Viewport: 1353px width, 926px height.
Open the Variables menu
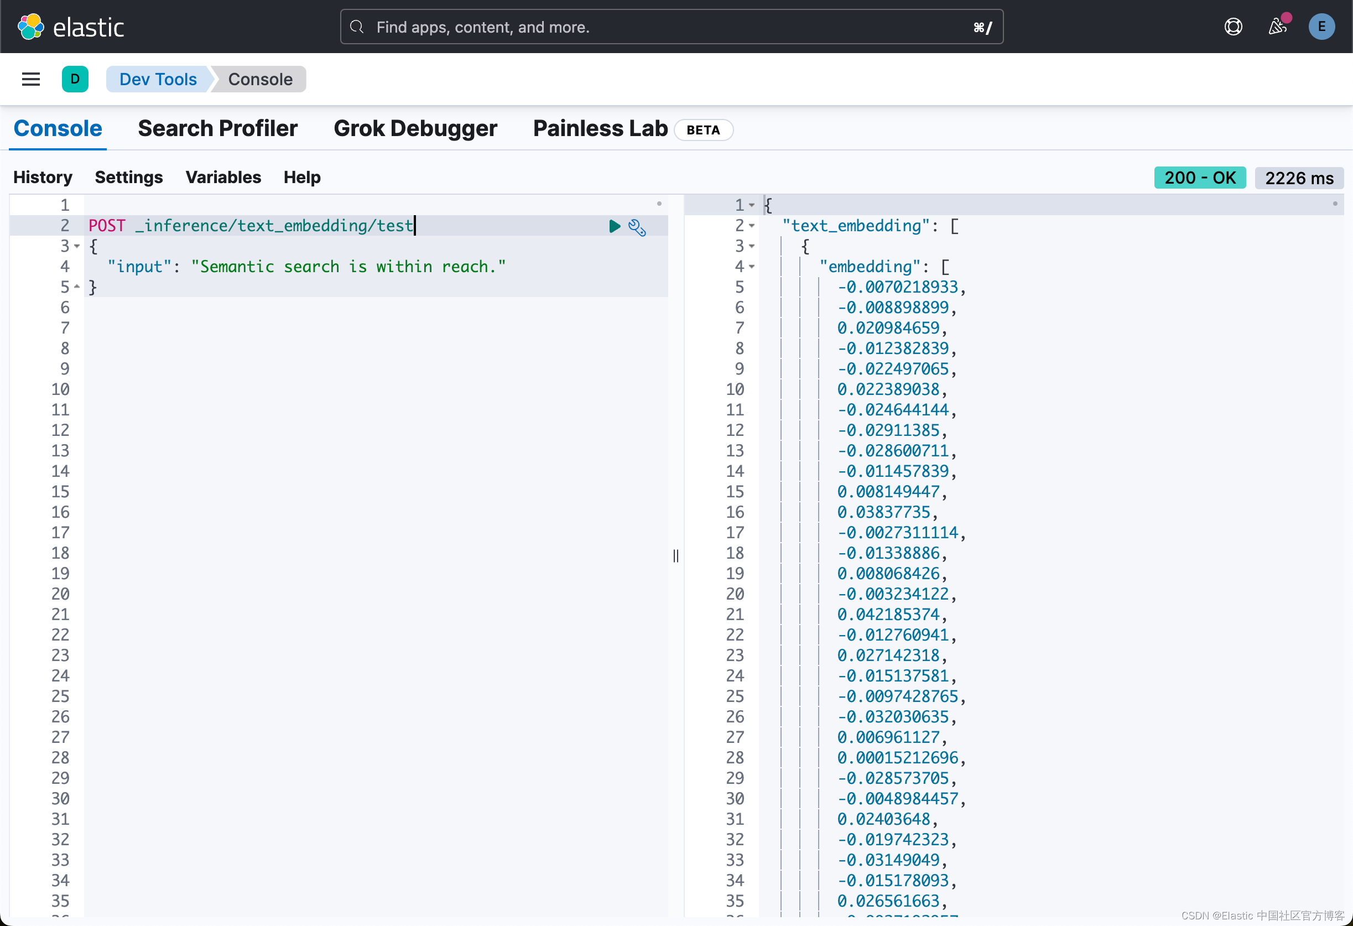click(x=223, y=178)
